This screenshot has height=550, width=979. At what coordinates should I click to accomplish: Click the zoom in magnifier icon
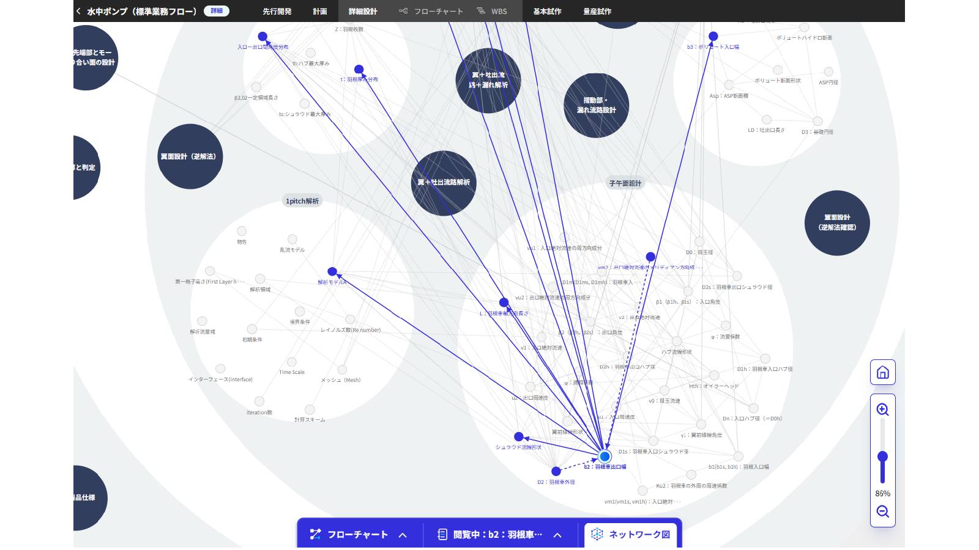click(882, 409)
